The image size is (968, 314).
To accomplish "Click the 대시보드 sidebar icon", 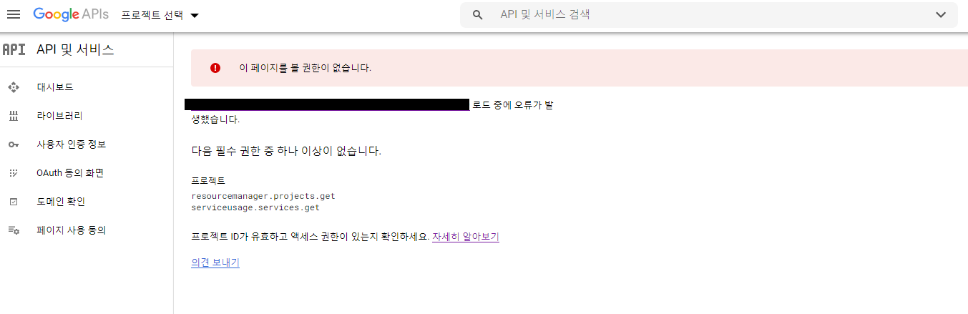I will [13, 87].
